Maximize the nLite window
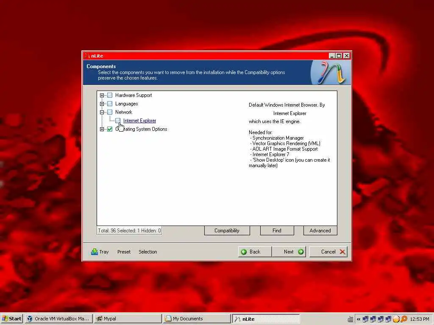 pyautogui.click(x=339, y=56)
